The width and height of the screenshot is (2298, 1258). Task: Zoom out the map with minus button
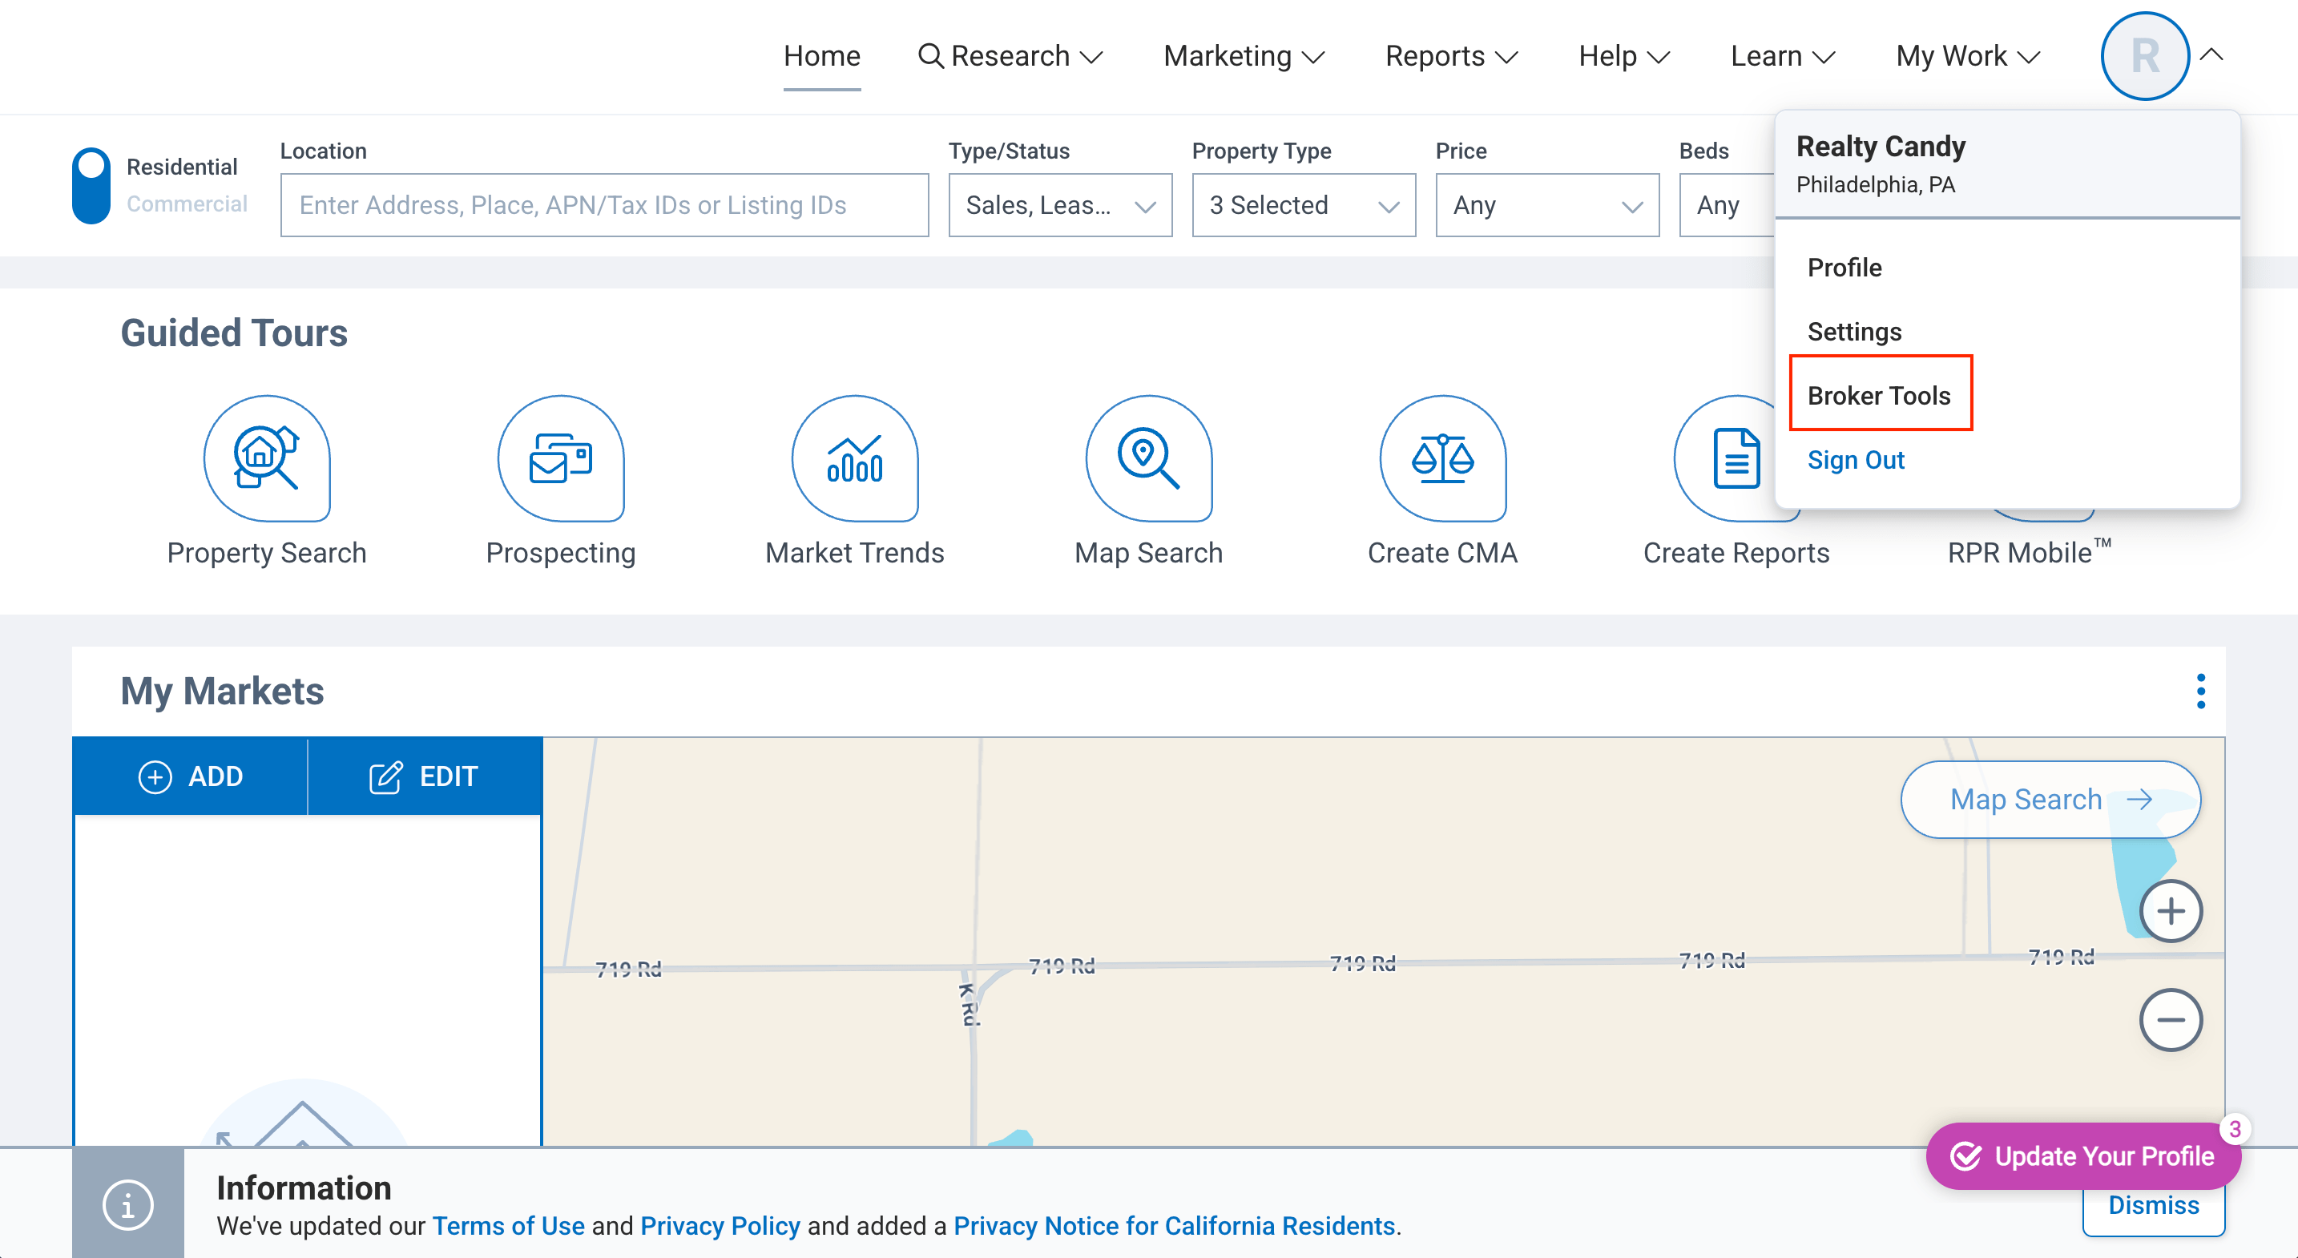pyautogui.click(x=2170, y=1020)
